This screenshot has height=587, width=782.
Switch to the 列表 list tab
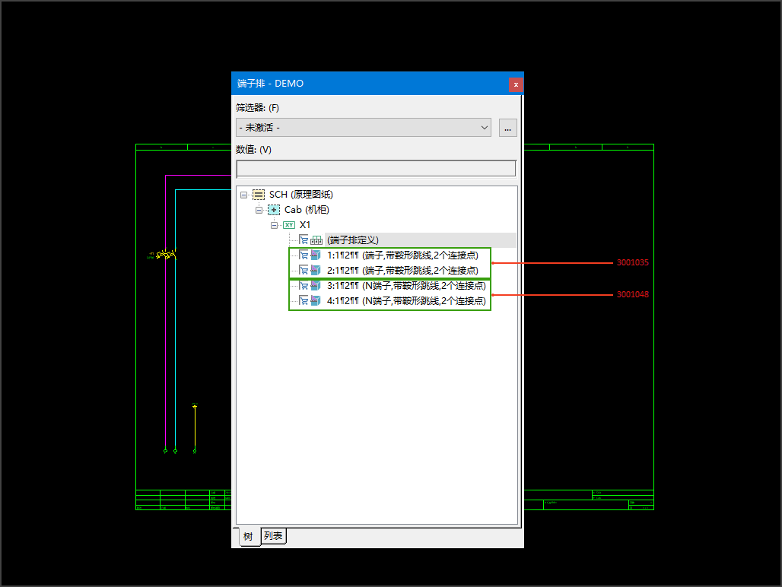273,535
